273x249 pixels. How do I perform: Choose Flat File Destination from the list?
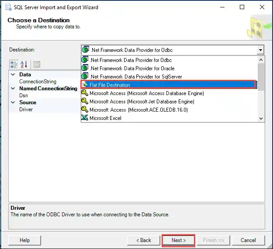click(168, 85)
